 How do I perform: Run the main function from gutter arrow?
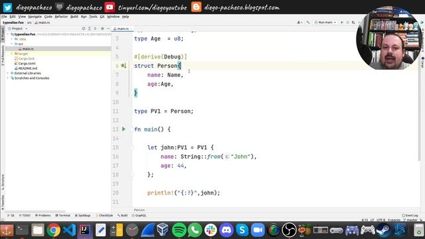pyautogui.click(x=124, y=129)
